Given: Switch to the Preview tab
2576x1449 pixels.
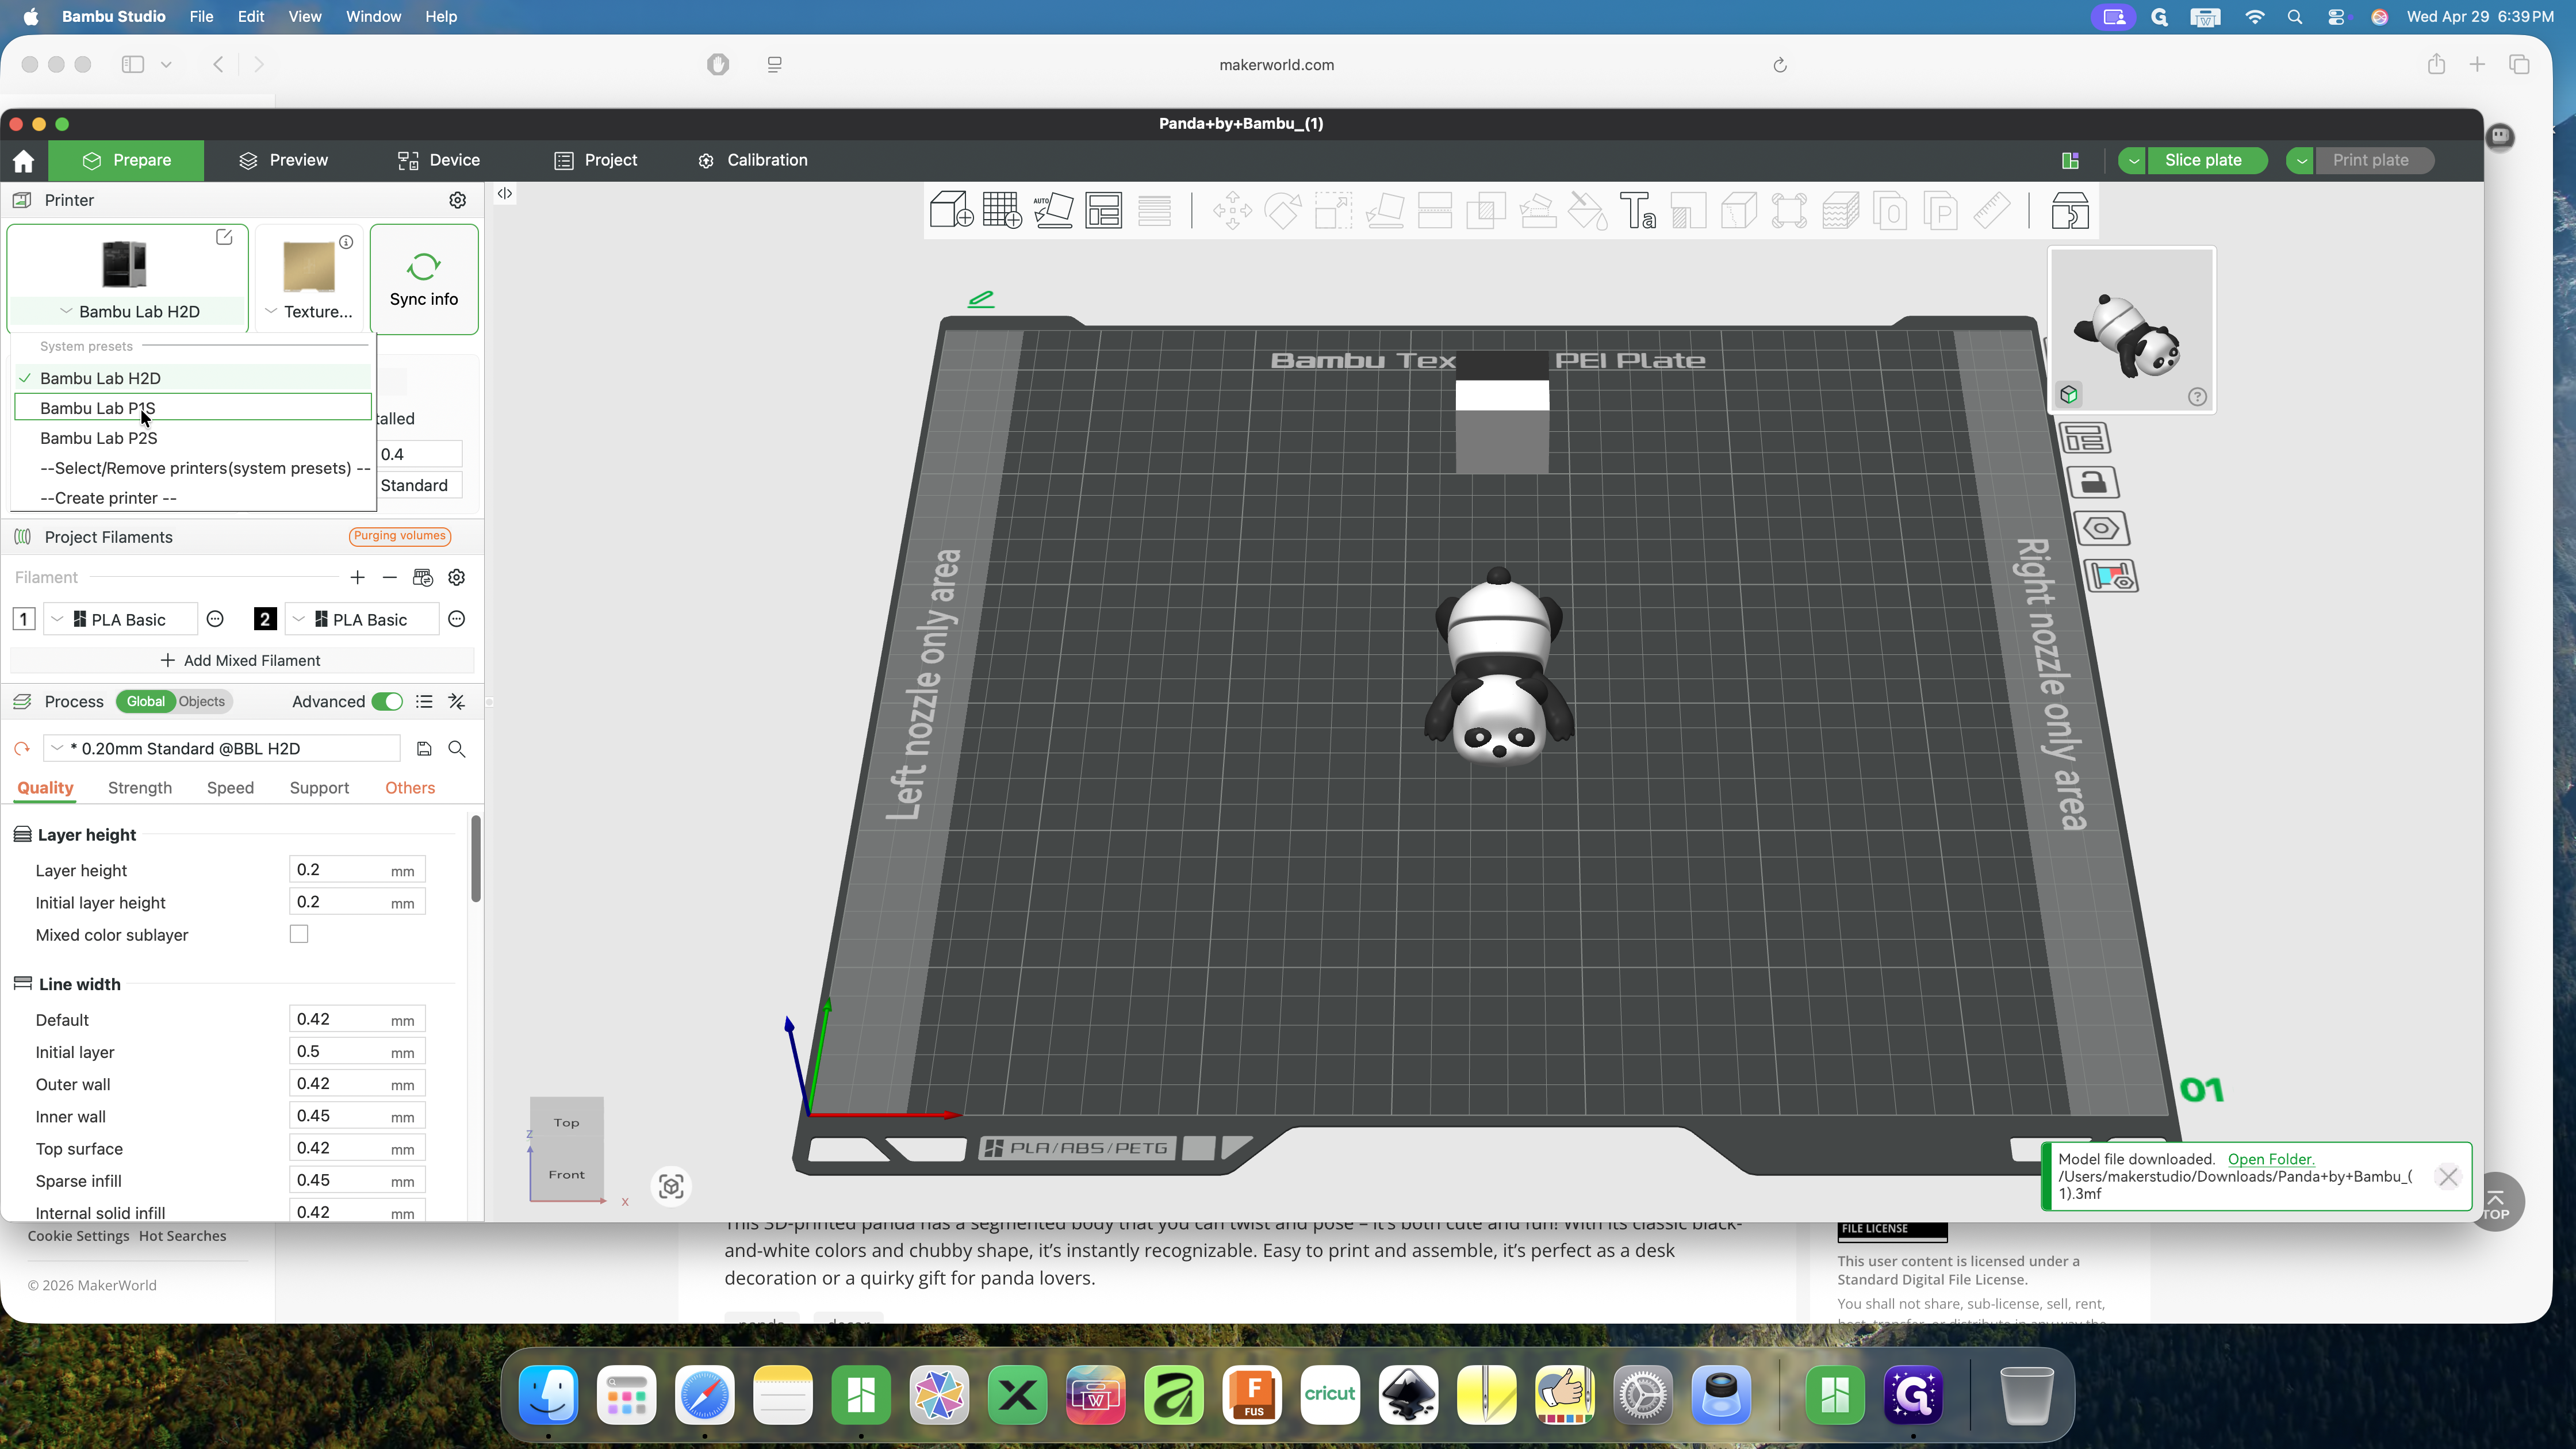Looking at the screenshot, I should (x=284, y=160).
